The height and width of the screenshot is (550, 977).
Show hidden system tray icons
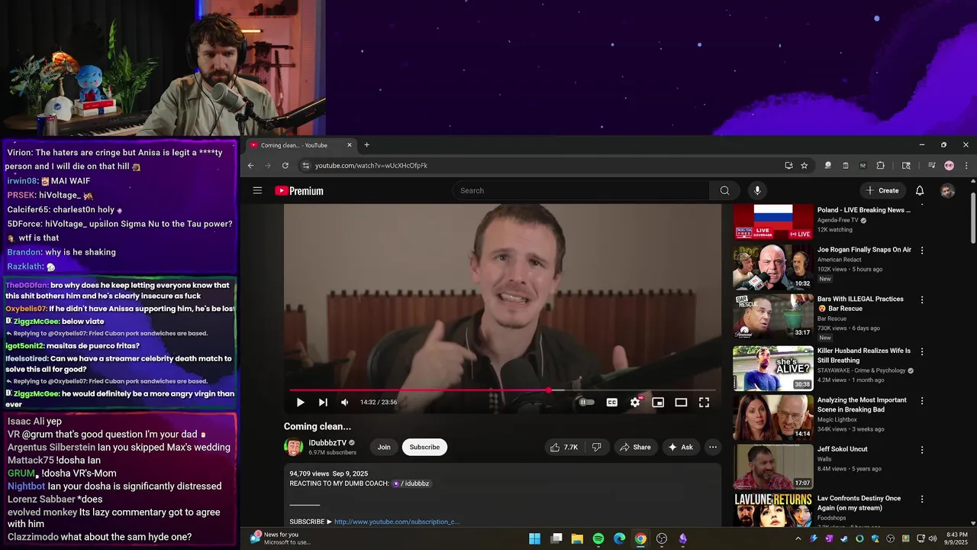pos(798,539)
